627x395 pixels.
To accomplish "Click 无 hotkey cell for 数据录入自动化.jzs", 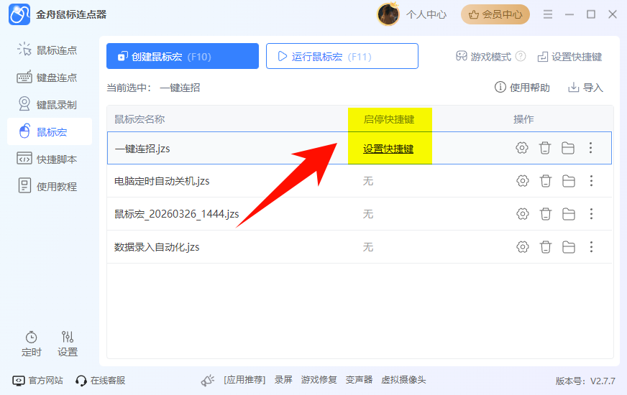I will pos(368,247).
